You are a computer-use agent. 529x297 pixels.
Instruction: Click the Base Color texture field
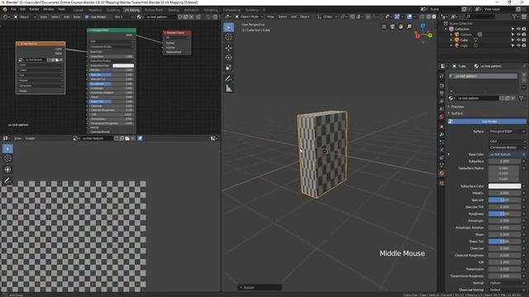[507, 154]
